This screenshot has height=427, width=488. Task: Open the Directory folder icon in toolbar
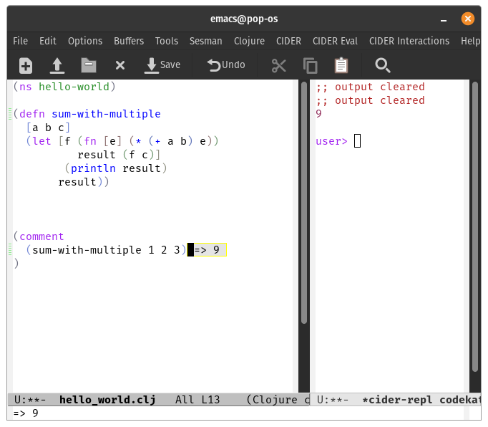coord(88,66)
